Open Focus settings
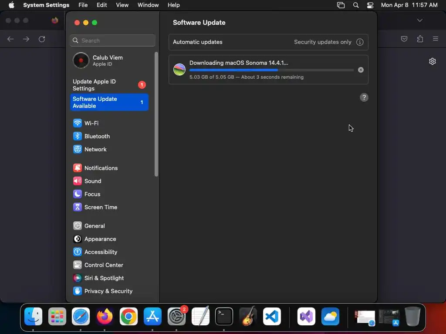 (109, 194)
